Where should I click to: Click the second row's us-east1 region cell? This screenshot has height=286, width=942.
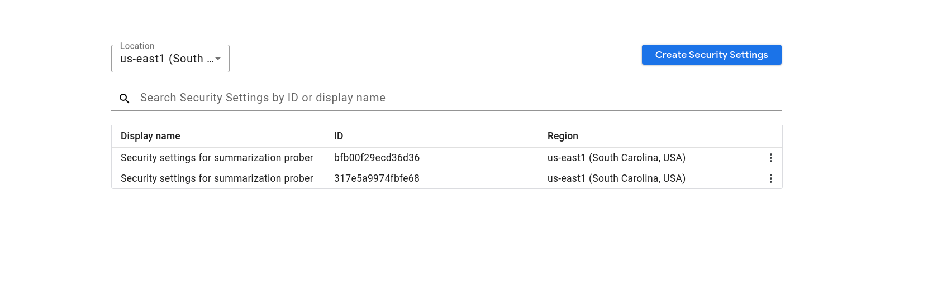(x=616, y=178)
